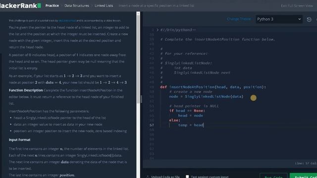Click the Submit Code button
The height and width of the screenshot is (178, 317).
(304, 176)
